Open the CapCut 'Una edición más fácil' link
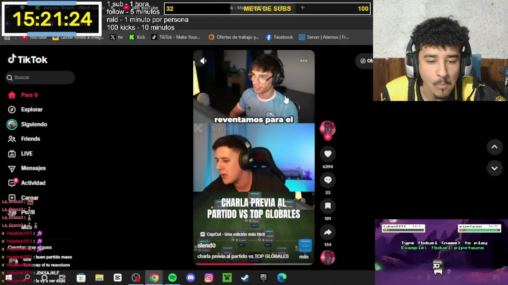The width and height of the screenshot is (508, 285). [233, 234]
